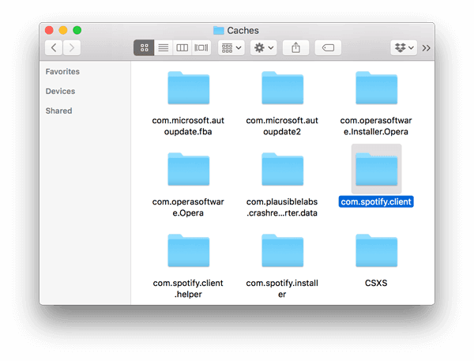Click the Caches window title text

coord(243,31)
